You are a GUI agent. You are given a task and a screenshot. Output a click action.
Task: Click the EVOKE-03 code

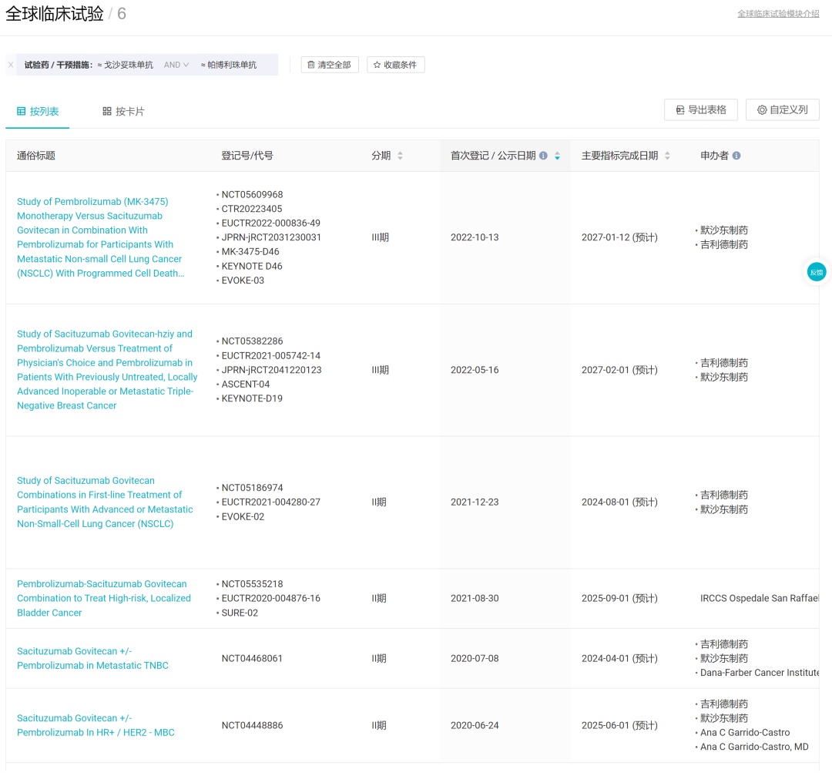(x=243, y=281)
